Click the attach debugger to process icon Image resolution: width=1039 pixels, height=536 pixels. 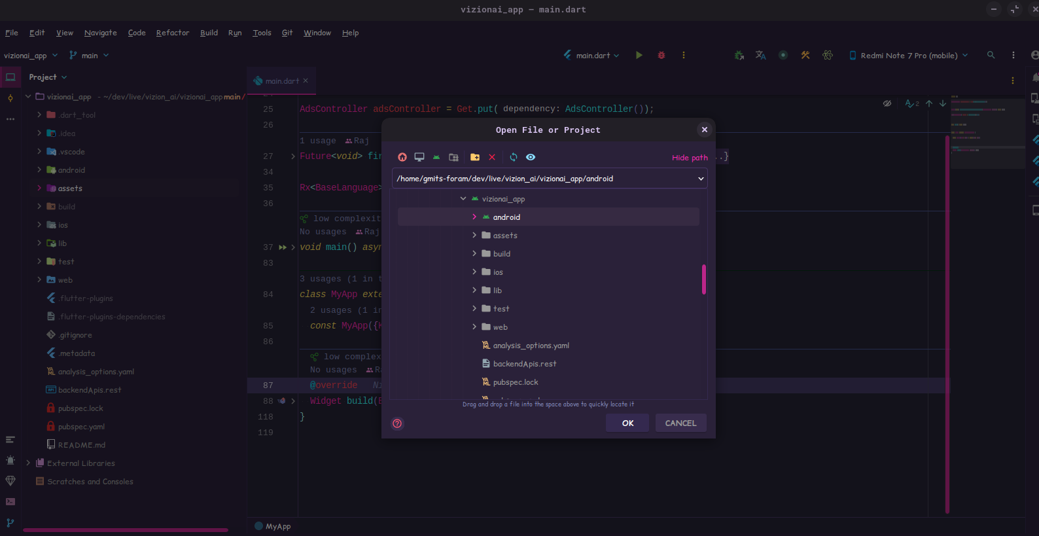tap(739, 55)
